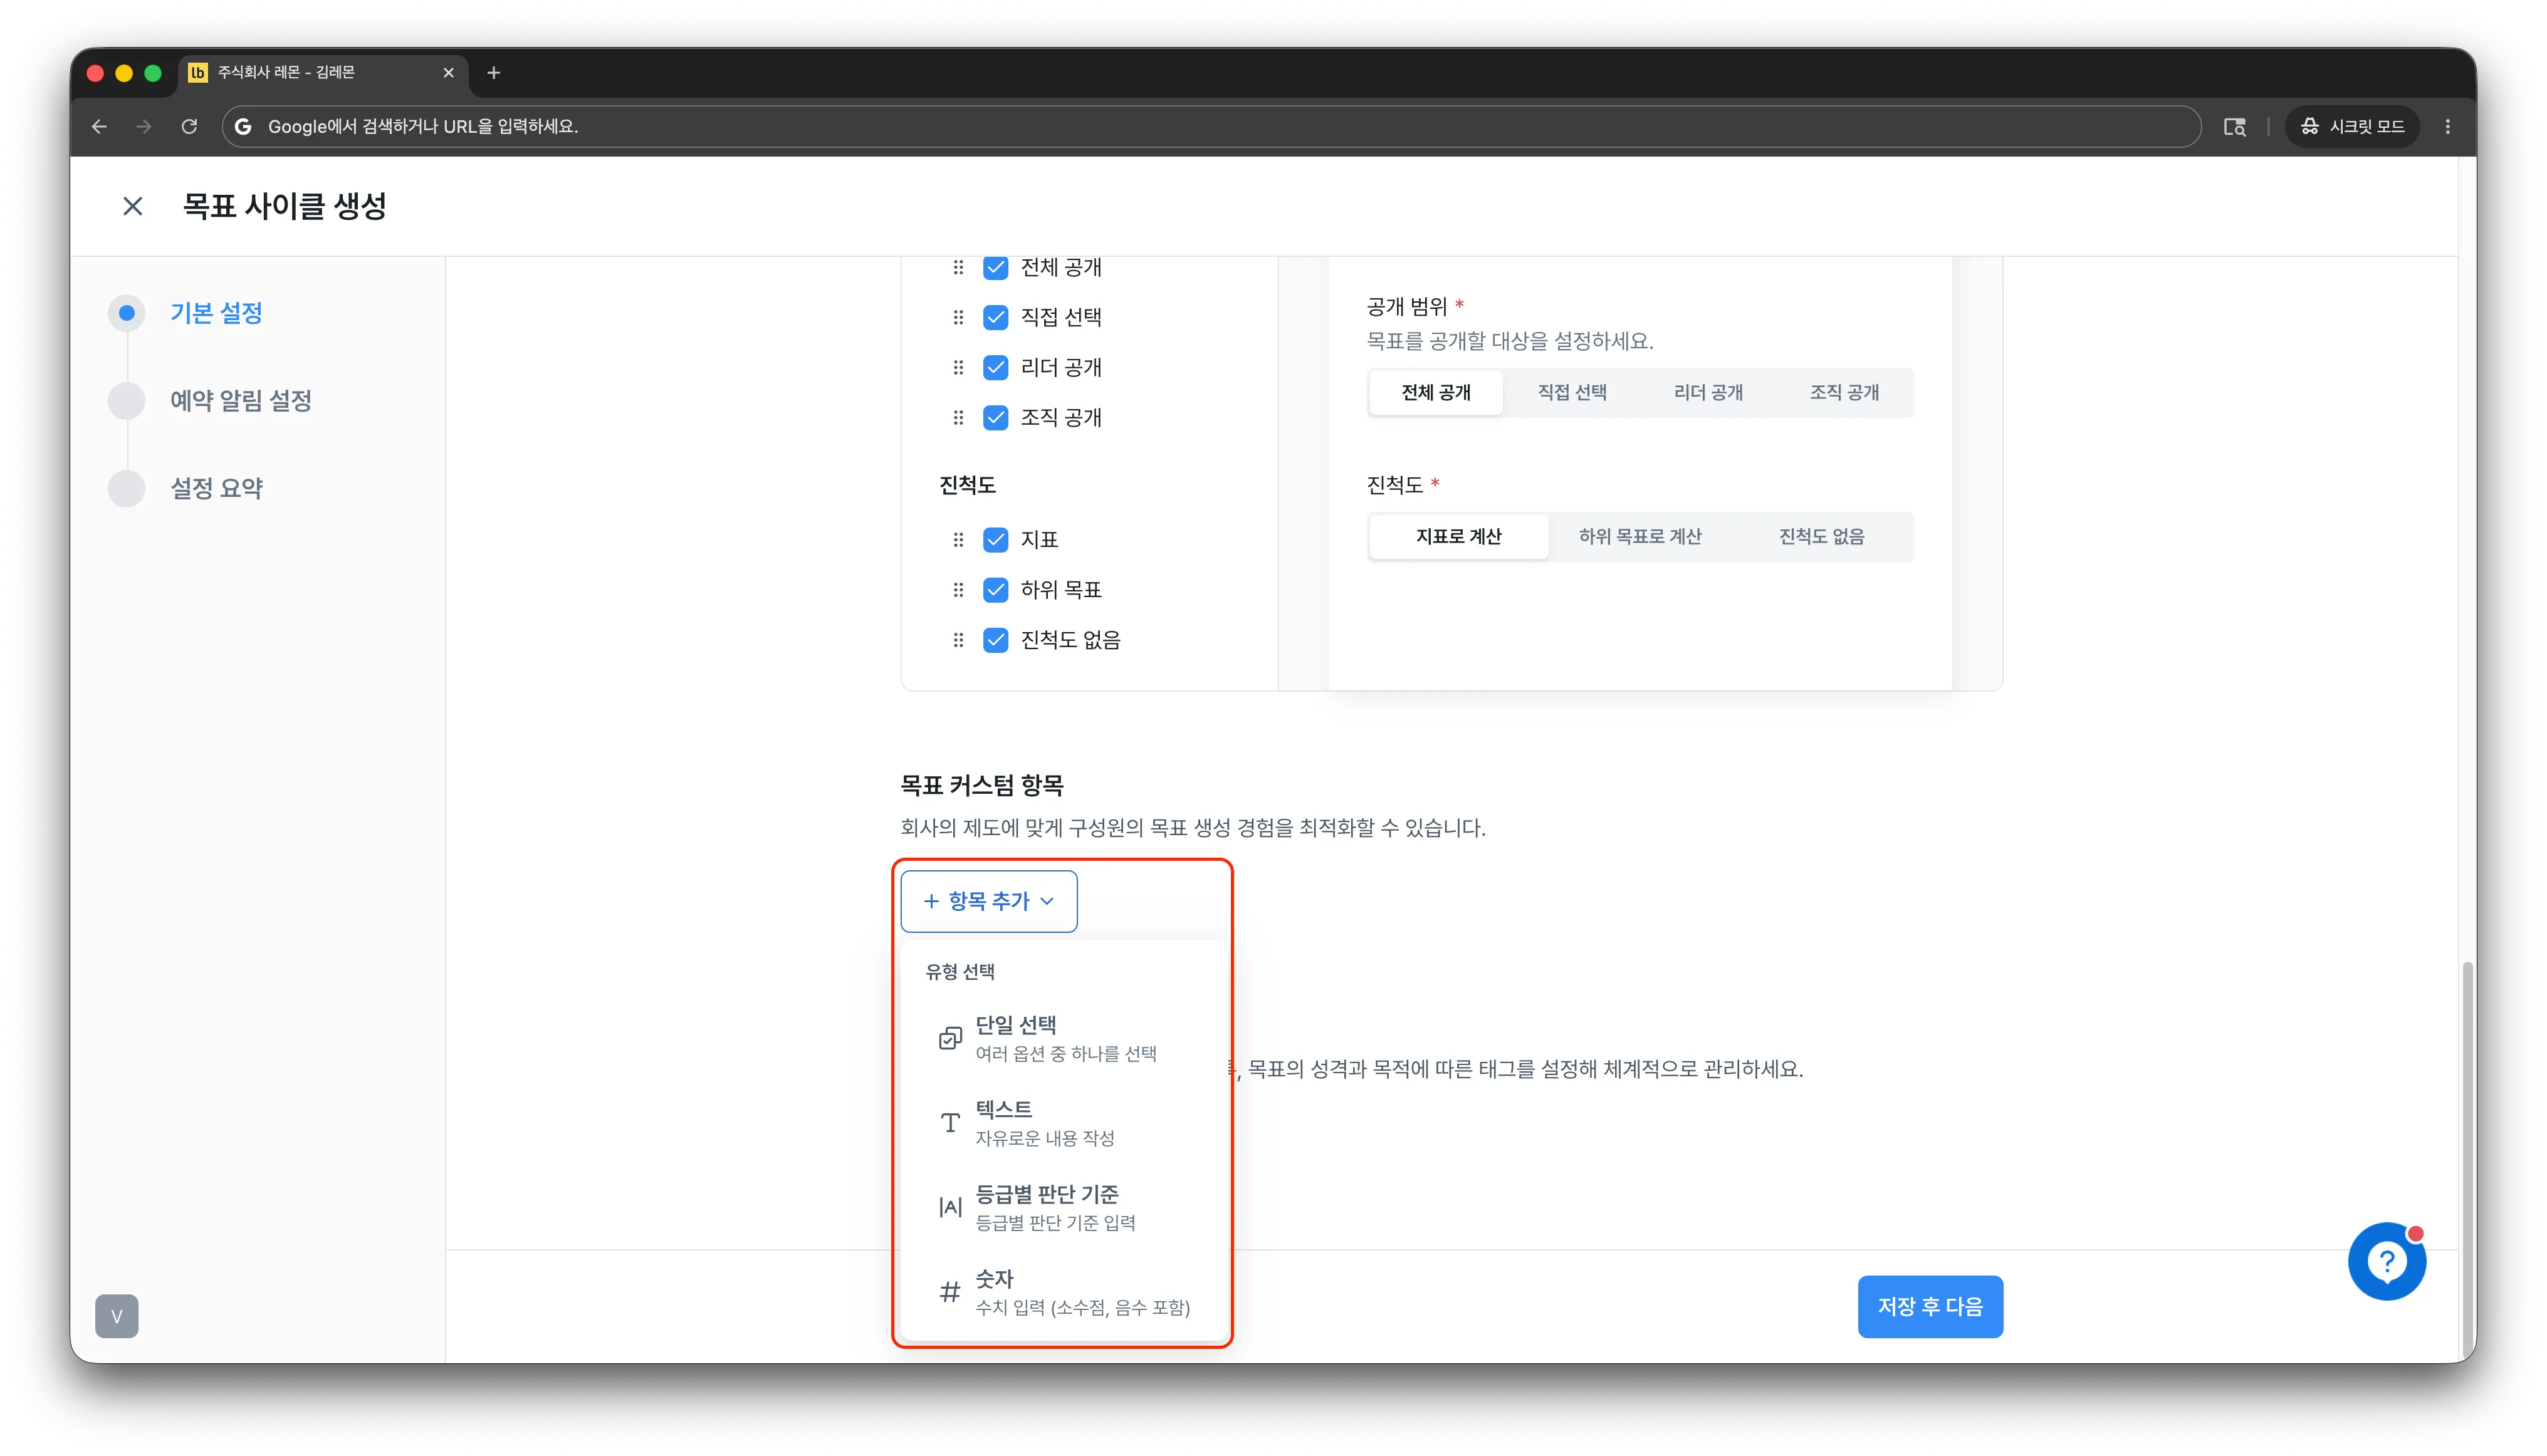Viewport: 2547px width, 1456px height.
Task: Uncheck the 진척도 없음 checkbox
Action: [995, 639]
